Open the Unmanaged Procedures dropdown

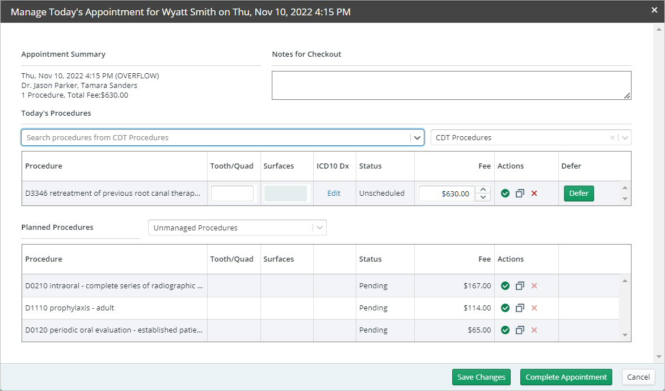(320, 228)
